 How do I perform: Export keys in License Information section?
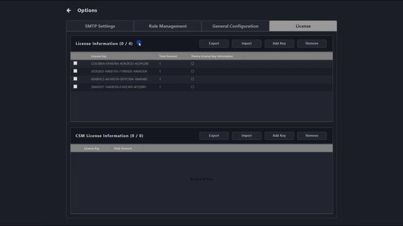pos(214,43)
